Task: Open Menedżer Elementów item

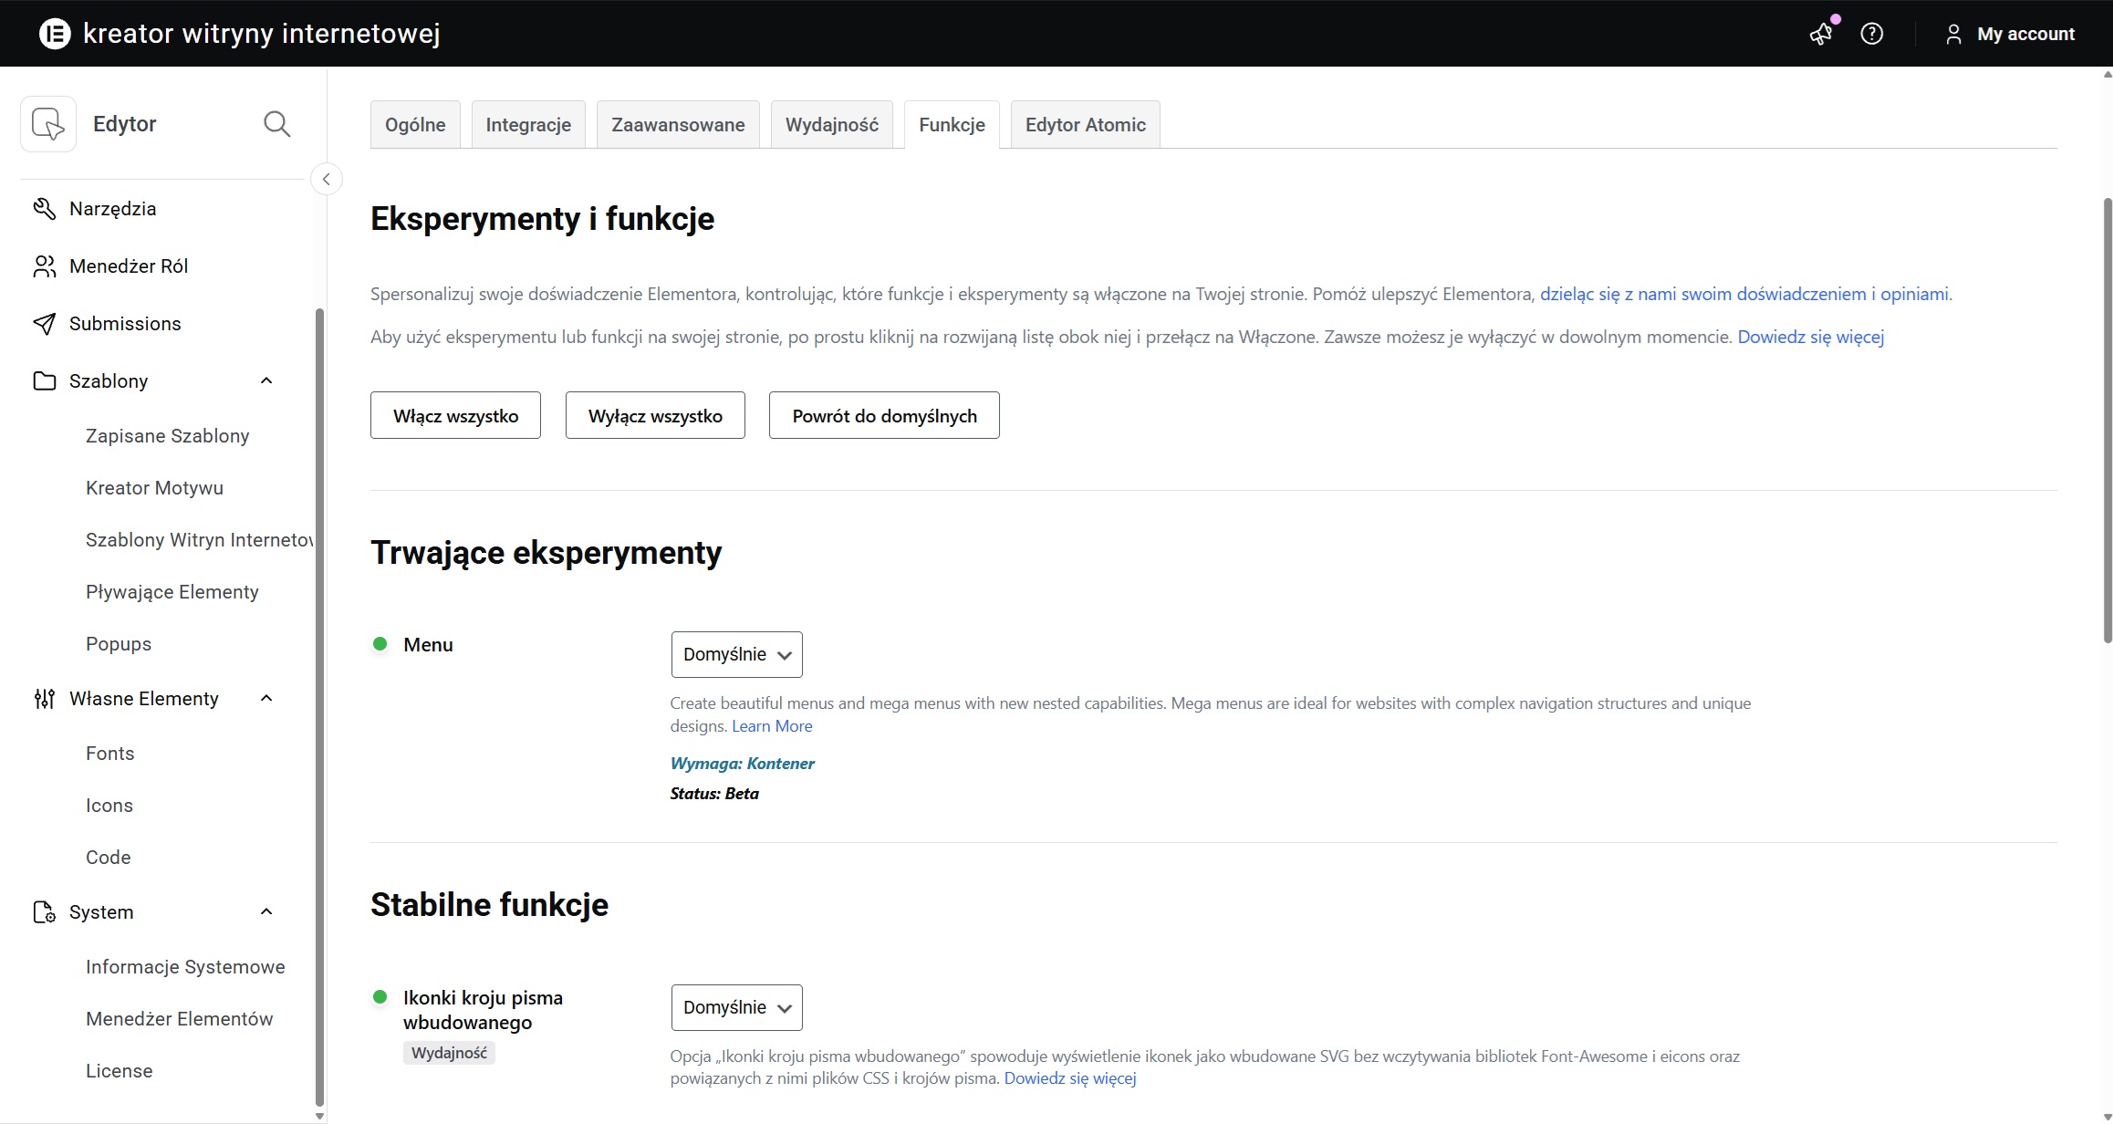Action: tap(180, 1019)
